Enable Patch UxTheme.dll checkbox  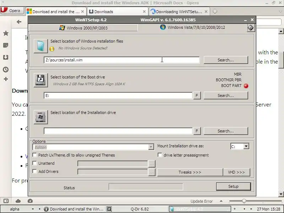pyautogui.click(x=34, y=155)
